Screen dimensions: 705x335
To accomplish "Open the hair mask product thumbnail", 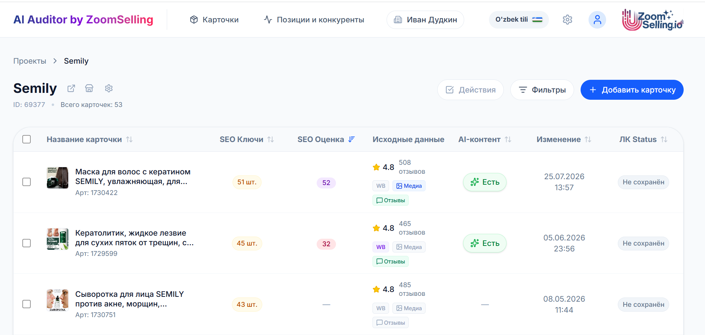I will tap(58, 178).
